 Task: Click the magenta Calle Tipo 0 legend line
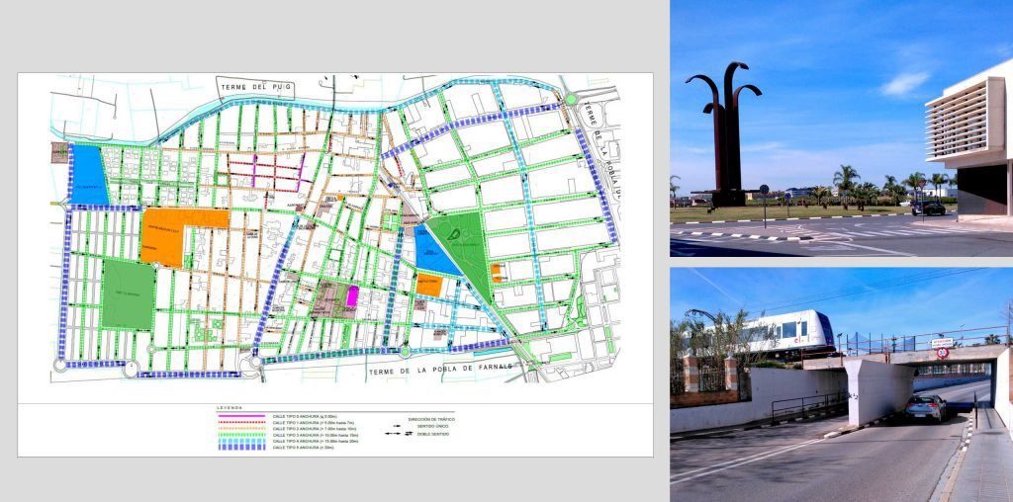[x=242, y=418]
